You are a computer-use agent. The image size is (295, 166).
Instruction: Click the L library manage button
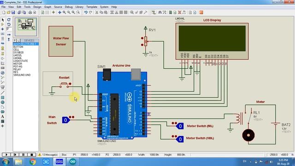tap(18, 41)
